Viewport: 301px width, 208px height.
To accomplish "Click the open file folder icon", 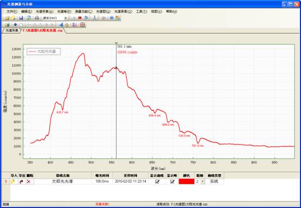I will (7, 18).
